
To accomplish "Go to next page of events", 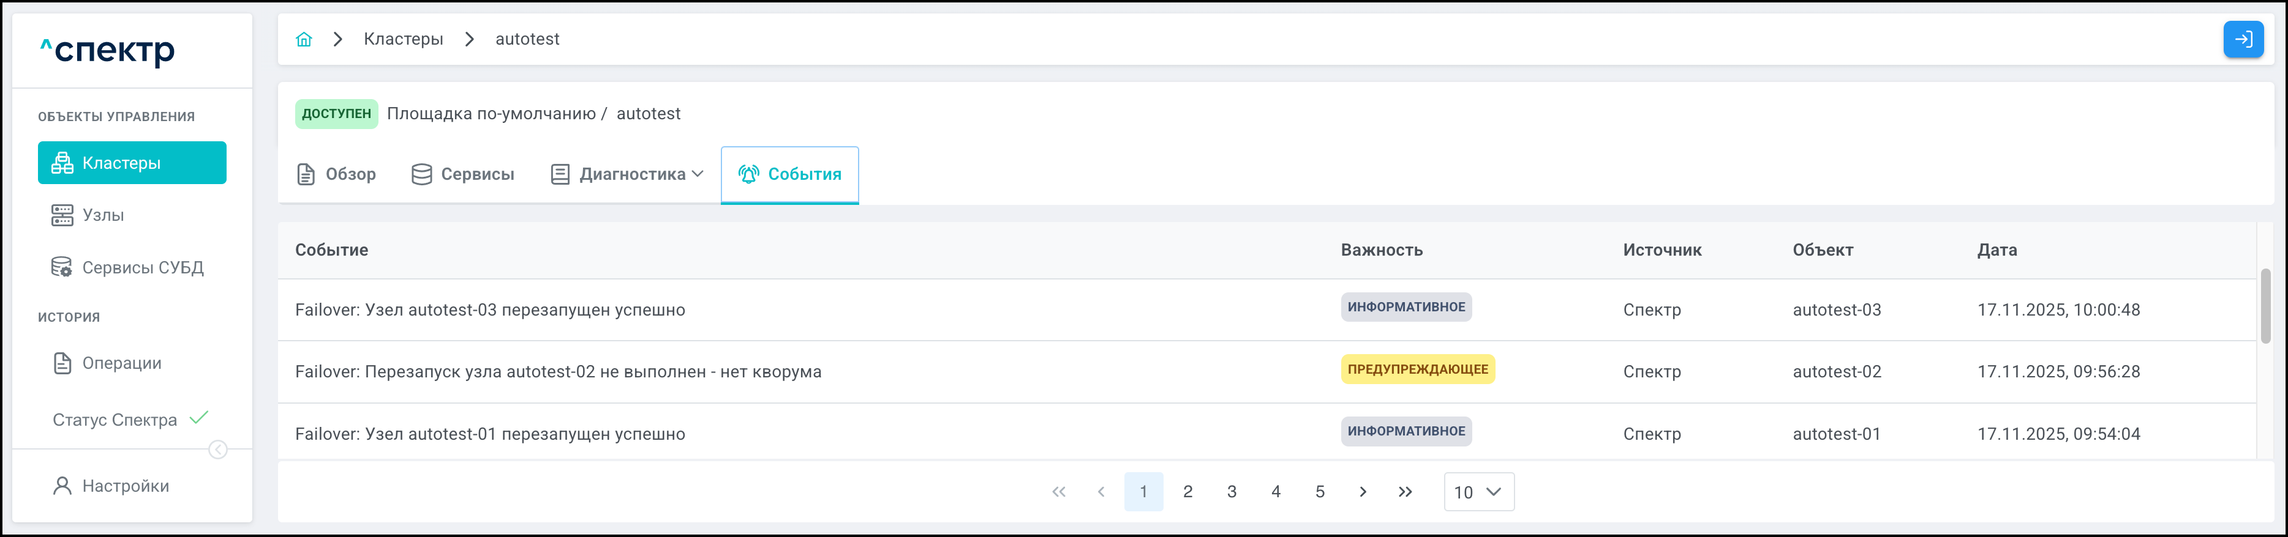I will tap(1363, 492).
